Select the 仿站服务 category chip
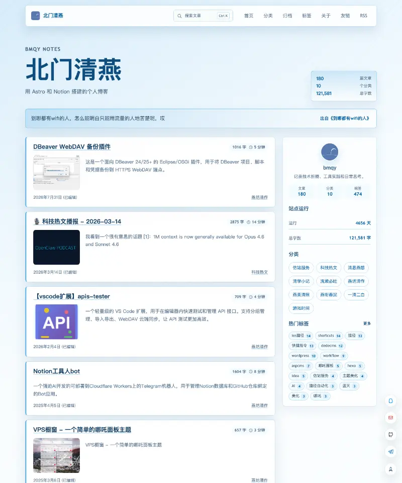 coord(301,268)
